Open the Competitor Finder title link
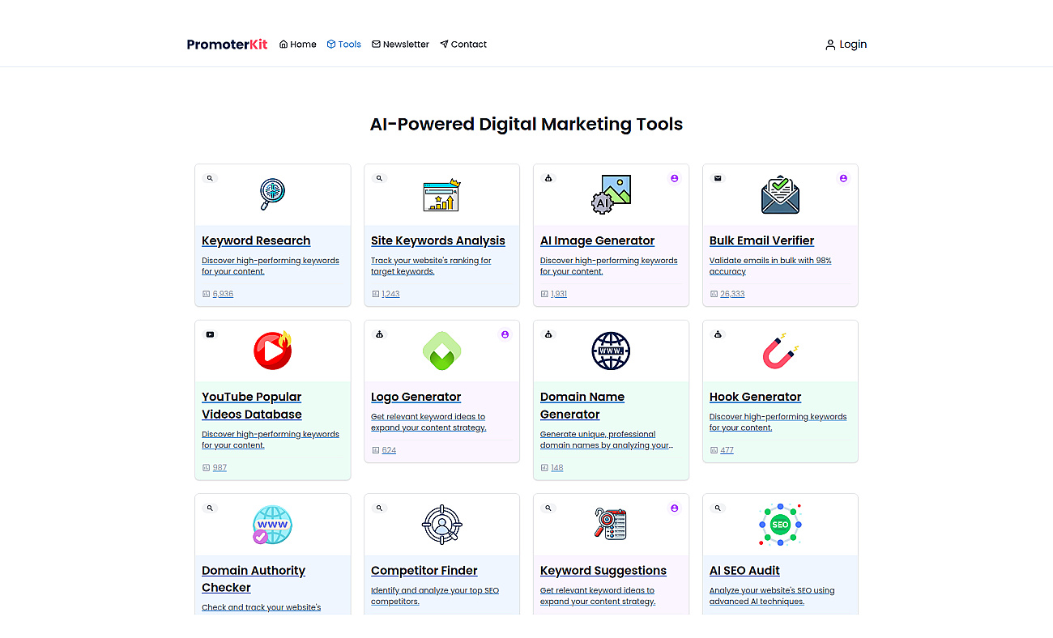 click(424, 571)
